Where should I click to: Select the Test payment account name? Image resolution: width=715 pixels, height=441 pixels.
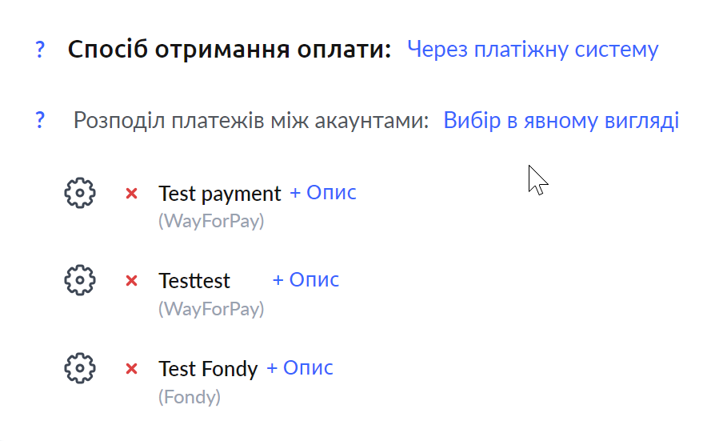(x=220, y=194)
